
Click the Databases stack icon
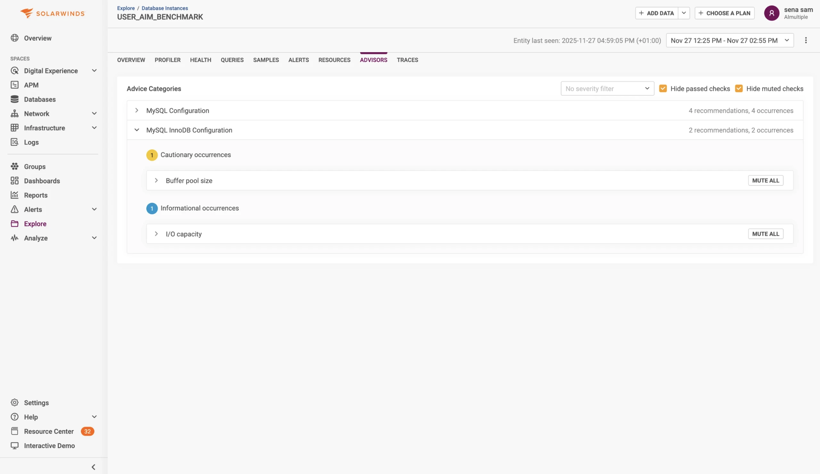[14, 99]
